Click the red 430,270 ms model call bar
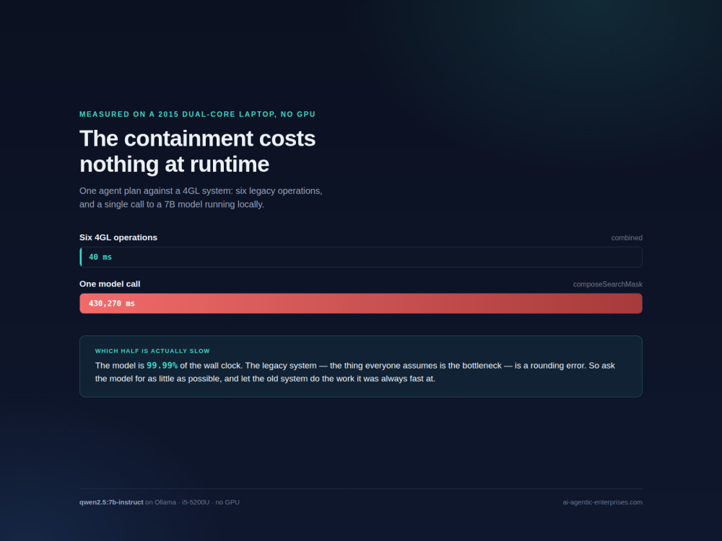 click(360, 303)
